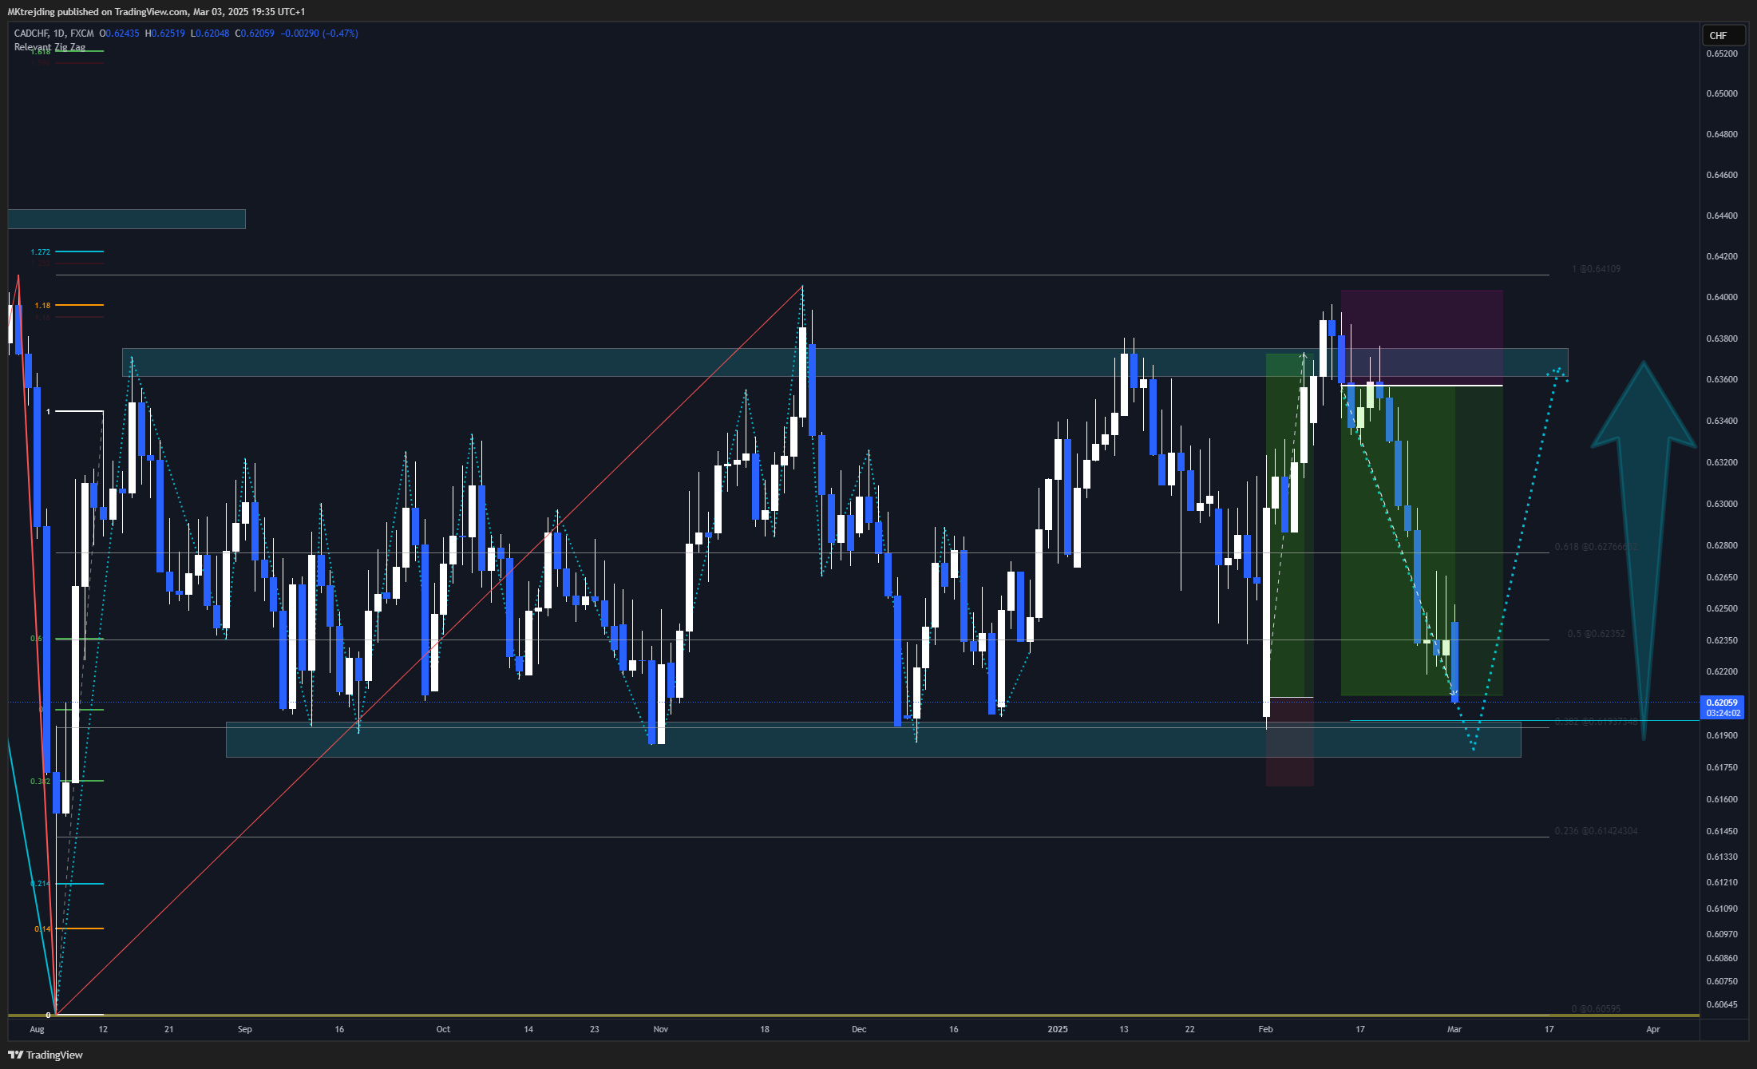The height and width of the screenshot is (1069, 1757).
Task: Click the low value L0.62048
Action: (x=210, y=34)
